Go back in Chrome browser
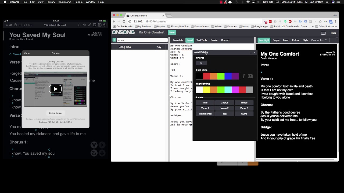 [114, 21]
